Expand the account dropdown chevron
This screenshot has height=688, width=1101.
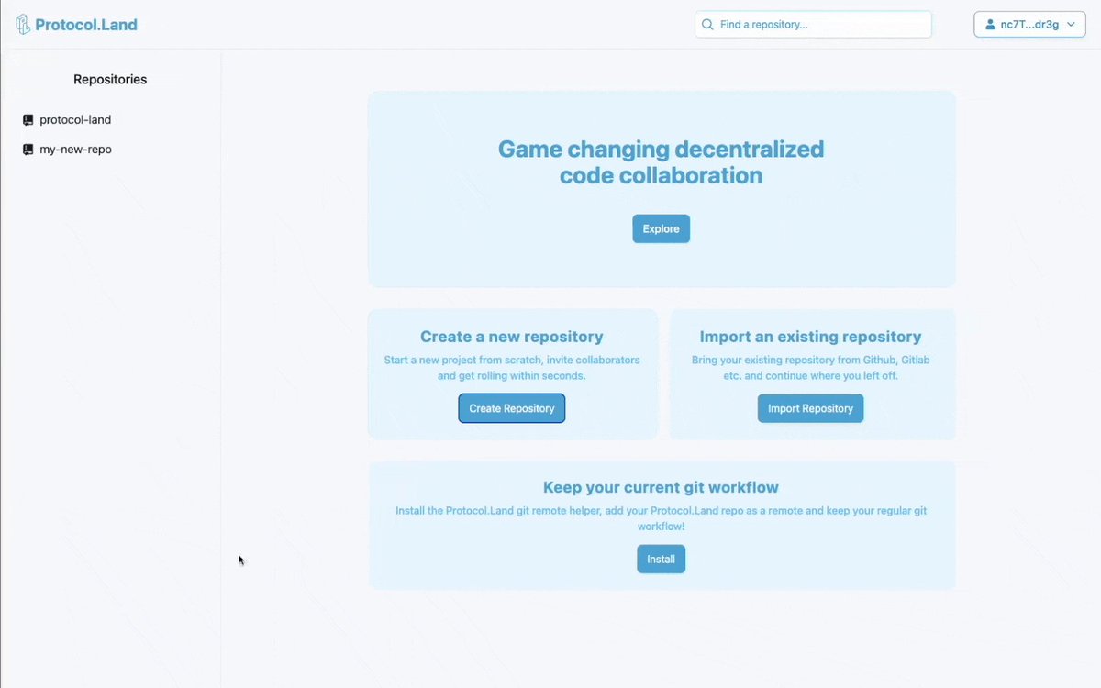pos(1070,25)
